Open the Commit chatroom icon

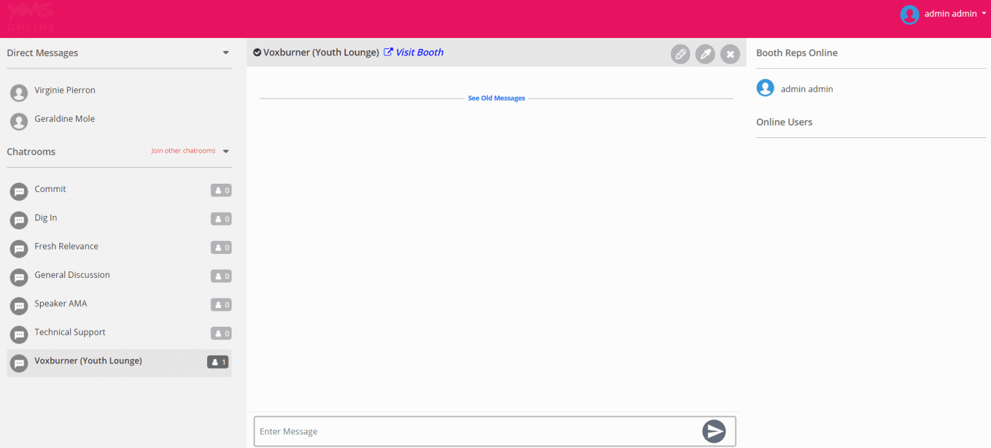(19, 191)
